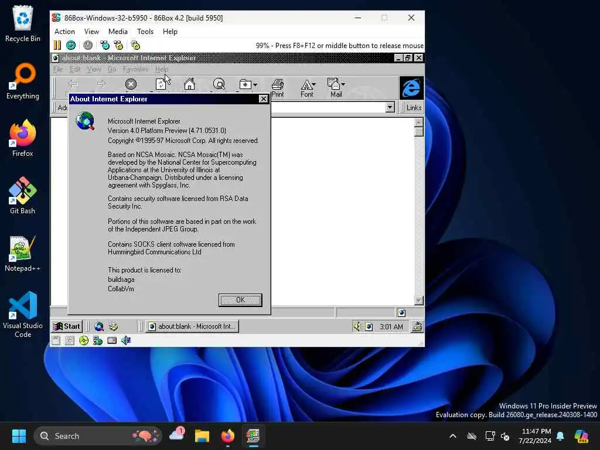Click the IE scrollbar down arrow
This screenshot has height=450, width=600.
(418, 301)
